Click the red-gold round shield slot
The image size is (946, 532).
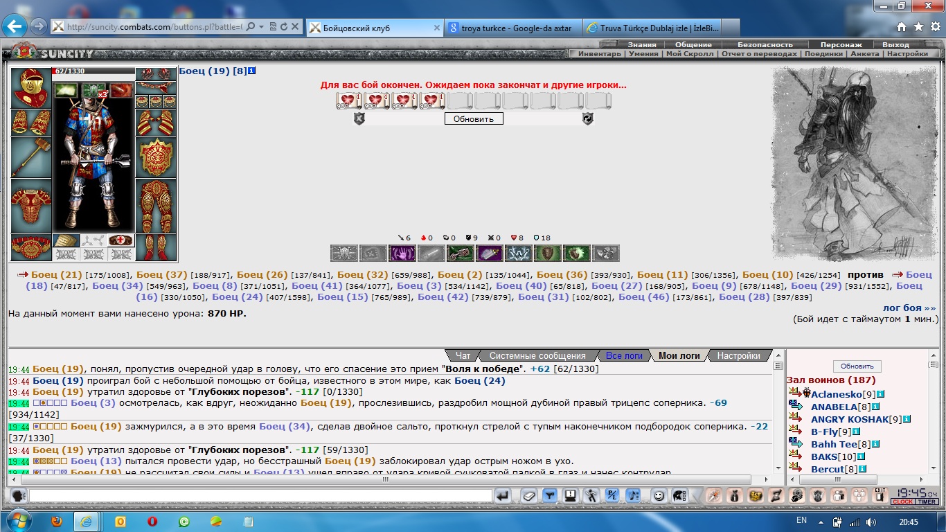coord(156,157)
